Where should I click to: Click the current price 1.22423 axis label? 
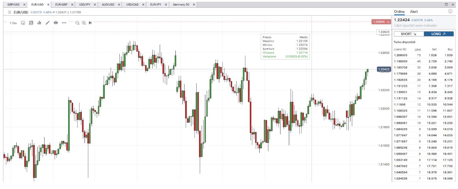coord(384,69)
